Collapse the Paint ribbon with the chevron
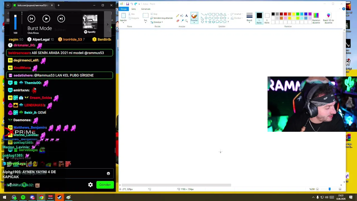 340,9
